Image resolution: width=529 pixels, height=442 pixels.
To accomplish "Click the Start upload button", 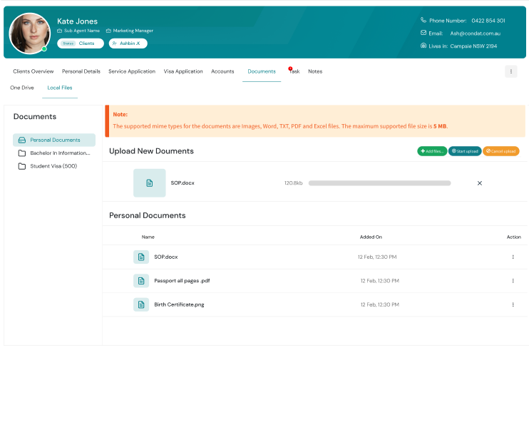I will (x=465, y=151).
